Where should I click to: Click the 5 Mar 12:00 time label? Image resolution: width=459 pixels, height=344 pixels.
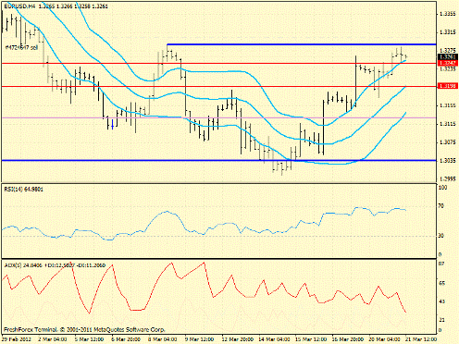(x=89, y=339)
